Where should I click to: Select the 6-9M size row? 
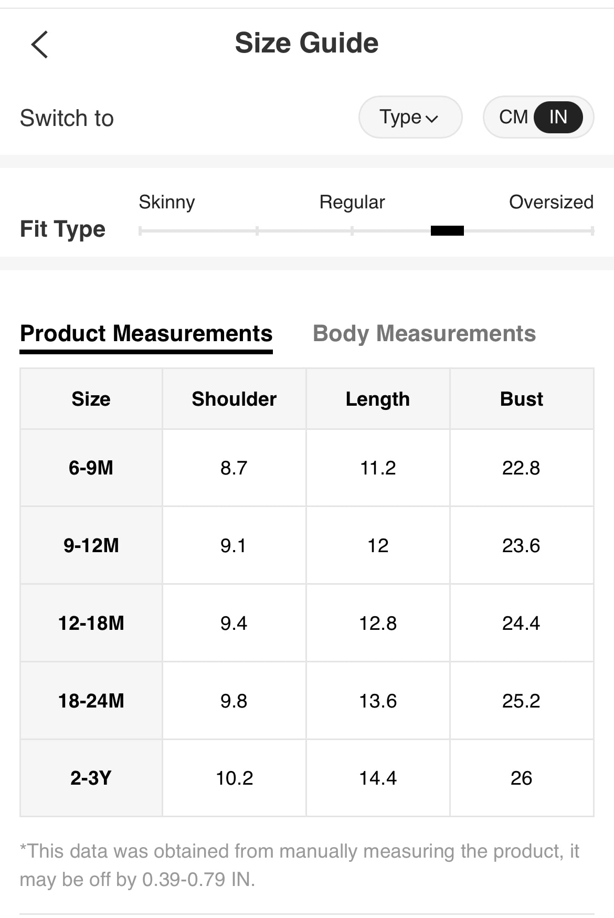coord(91,468)
